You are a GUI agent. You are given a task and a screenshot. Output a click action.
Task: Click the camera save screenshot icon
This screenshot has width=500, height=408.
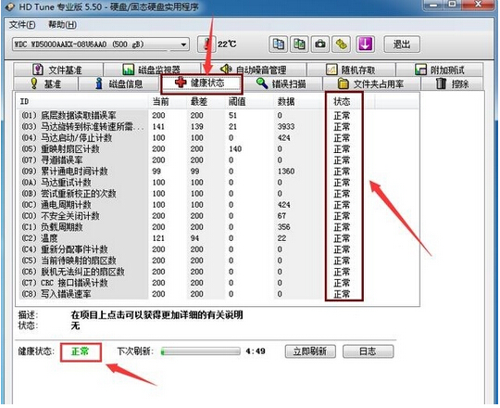pyautogui.click(x=320, y=45)
